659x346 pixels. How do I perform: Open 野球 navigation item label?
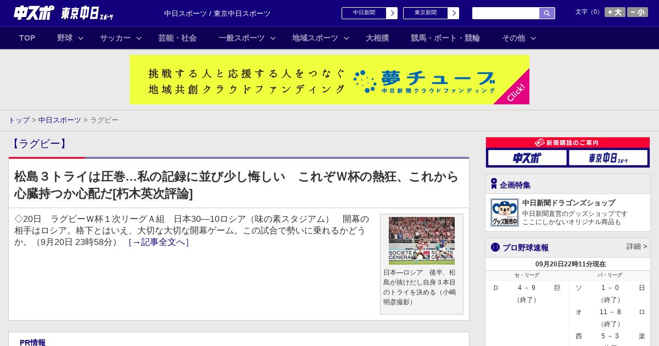tap(65, 38)
